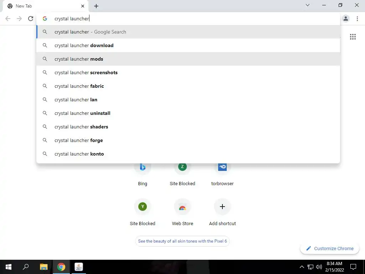Click the browser forward arrow
365x274 pixels.
click(x=19, y=19)
